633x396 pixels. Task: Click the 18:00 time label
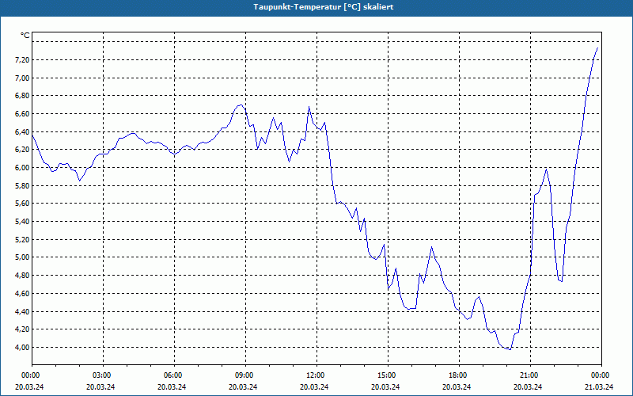point(459,375)
